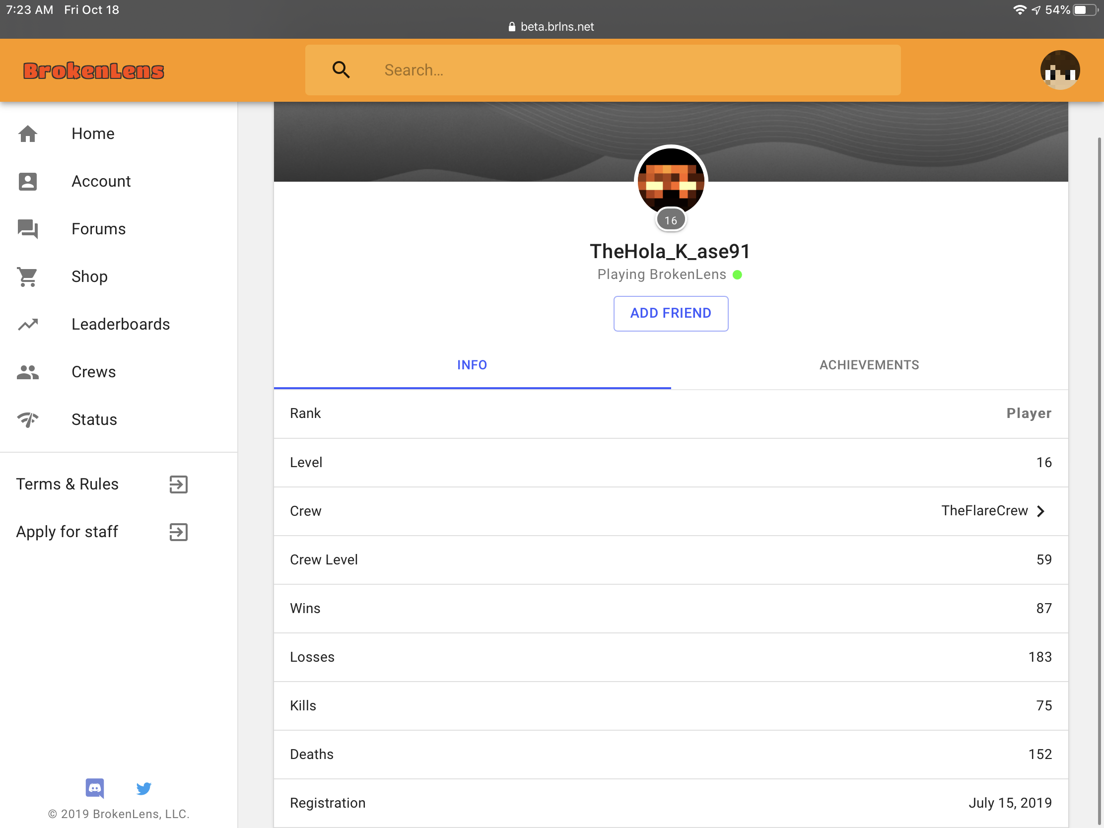The image size is (1104, 828).
Task: Open the user avatar menu at top right
Action: click(1060, 70)
